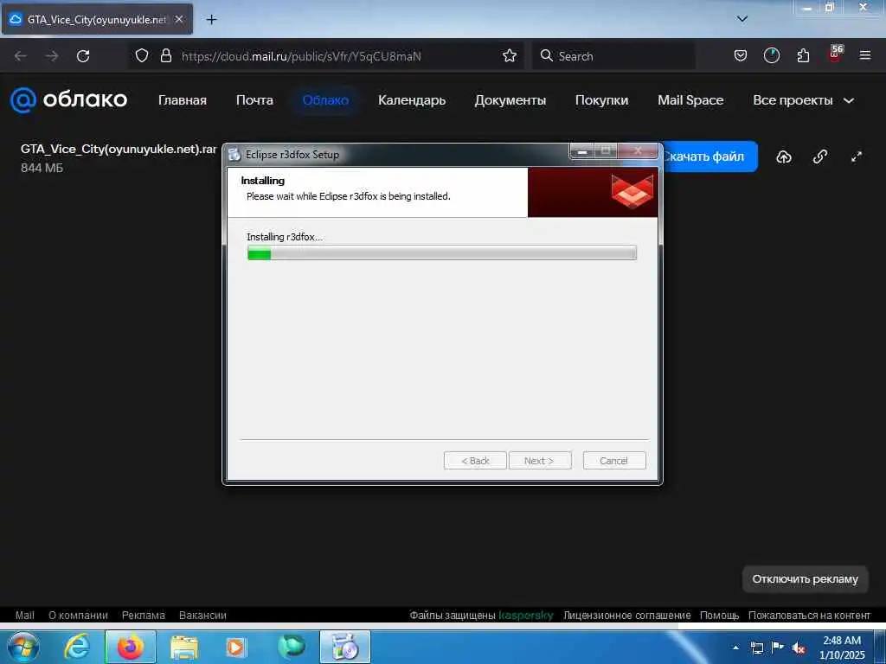This screenshot has height=664, width=886.
Task: Reload the page with refresh icon
Action: 83,56
